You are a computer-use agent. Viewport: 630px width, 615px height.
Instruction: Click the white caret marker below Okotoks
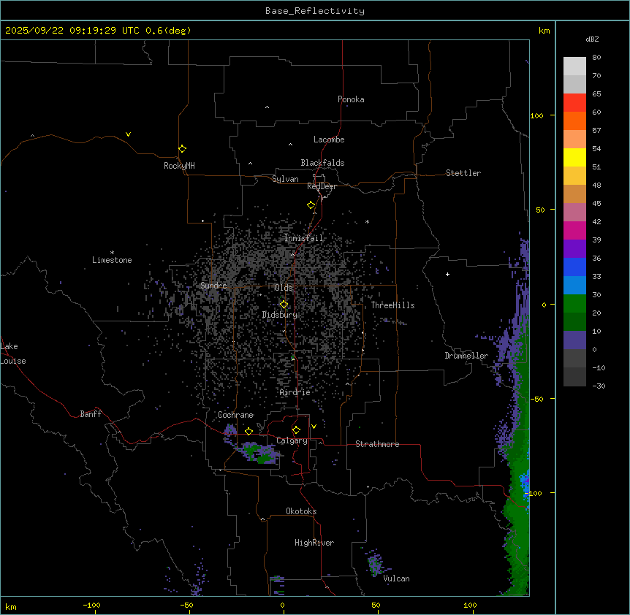[262, 520]
